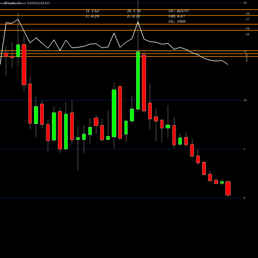Click the 'NASDAQ KLDO' chart title
This screenshot has width=258, height=258.
point(39,3)
